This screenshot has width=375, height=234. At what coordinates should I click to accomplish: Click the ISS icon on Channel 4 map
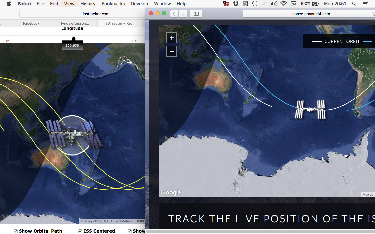point(310,110)
